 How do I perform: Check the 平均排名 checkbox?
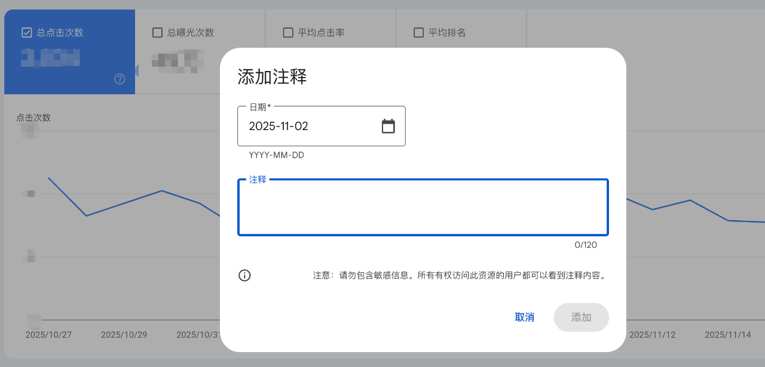coord(418,32)
